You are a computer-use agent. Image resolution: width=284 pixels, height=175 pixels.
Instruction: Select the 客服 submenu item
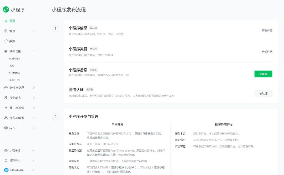click(x=12, y=66)
